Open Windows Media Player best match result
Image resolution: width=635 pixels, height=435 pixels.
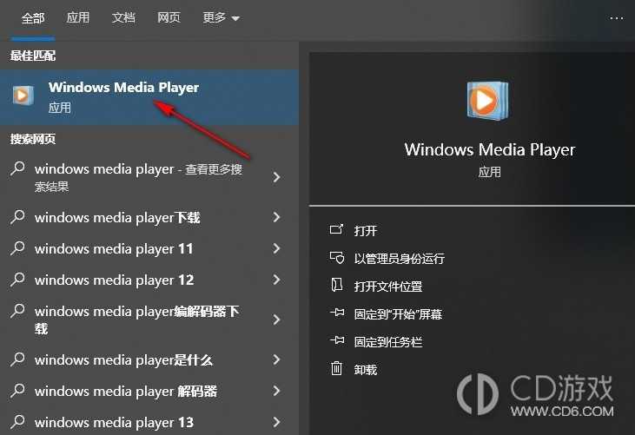(x=149, y=97)
